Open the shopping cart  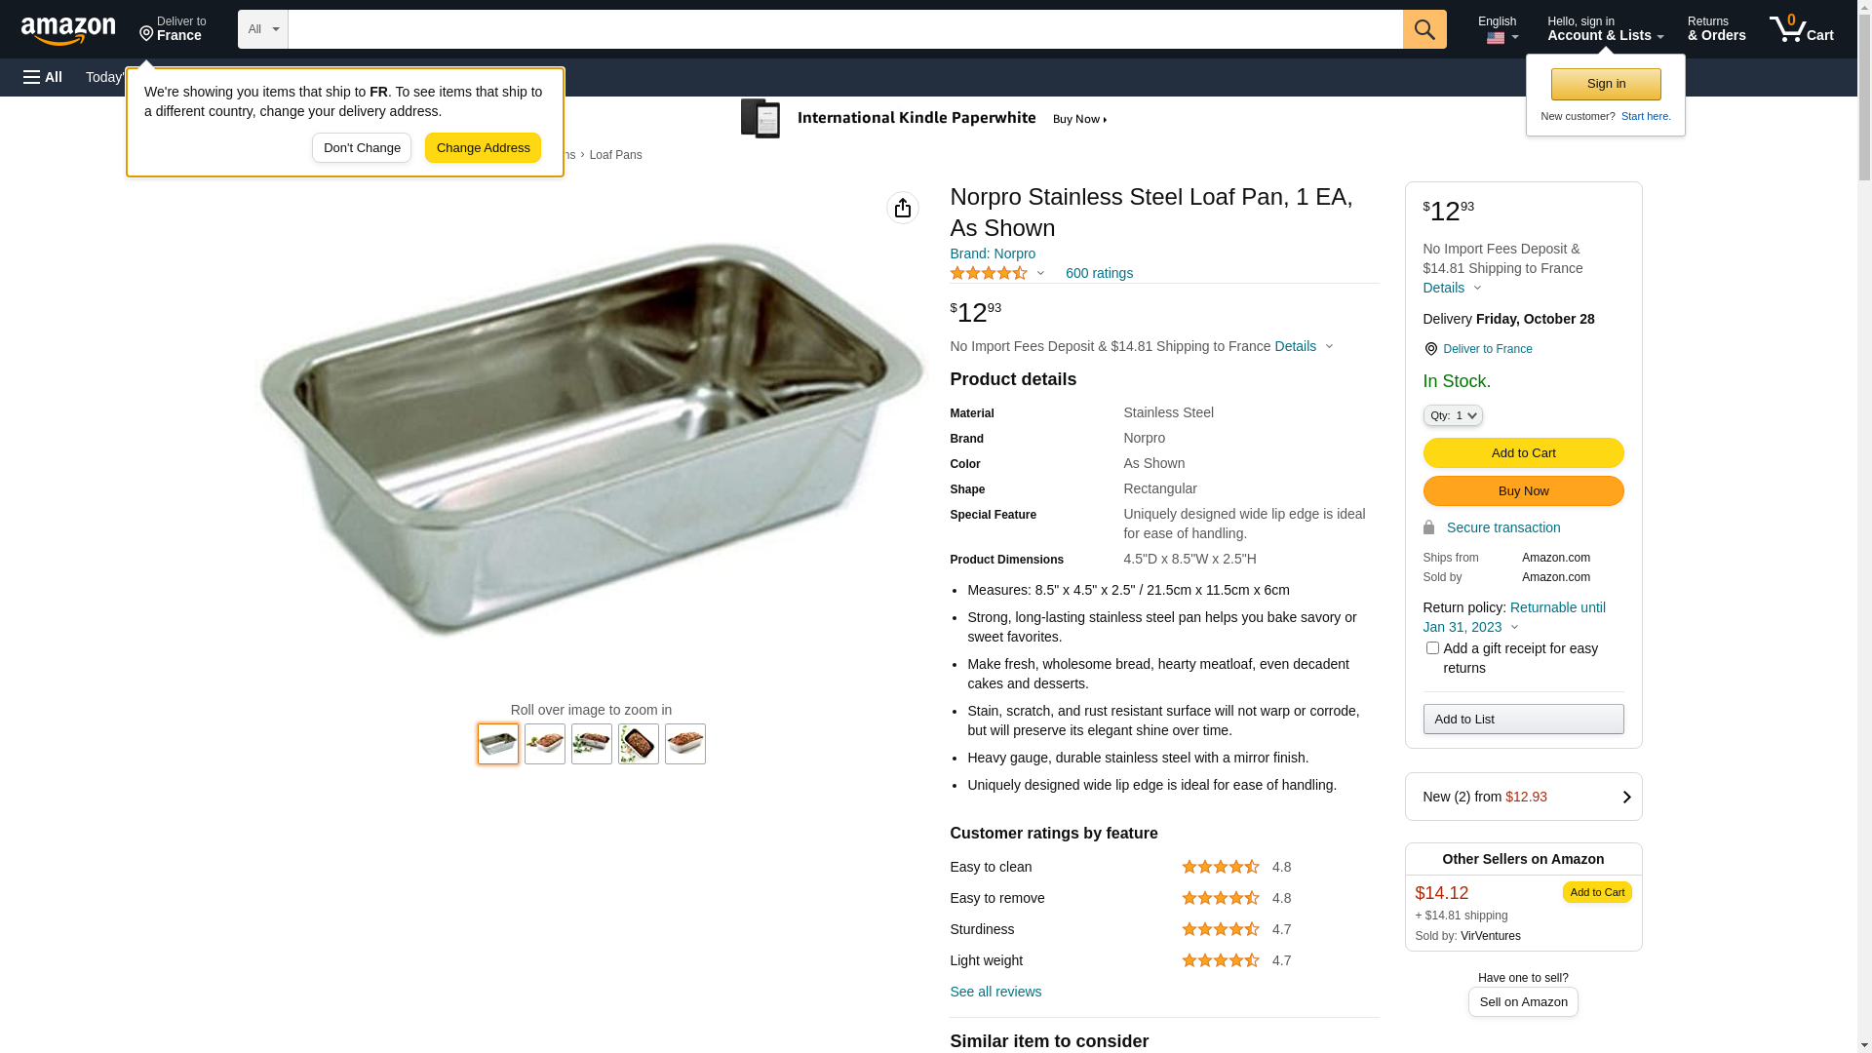click(1802, 29)
